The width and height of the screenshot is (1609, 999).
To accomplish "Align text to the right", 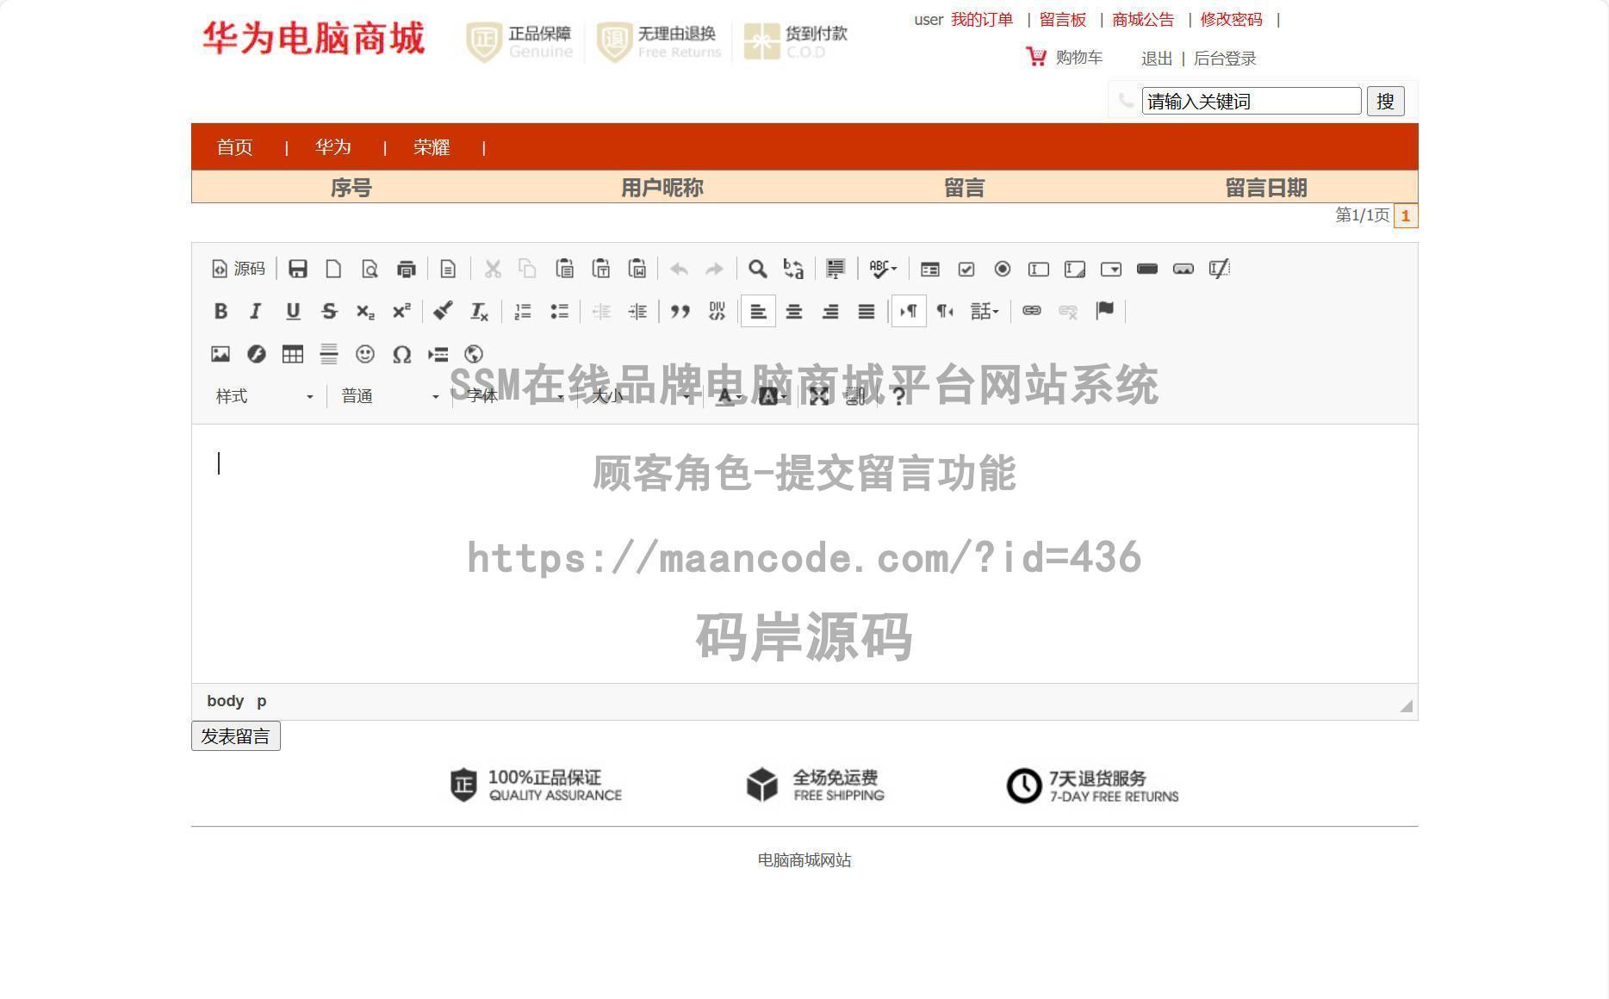I will [x=830, y=311].
